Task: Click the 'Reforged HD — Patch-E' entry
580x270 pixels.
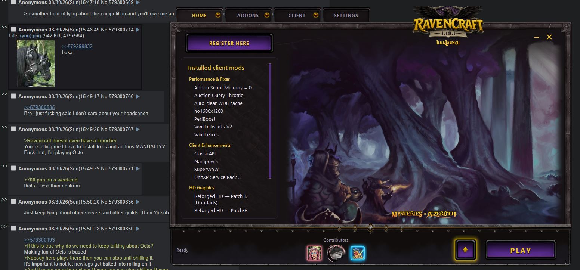Action: [x=220, y=210]
